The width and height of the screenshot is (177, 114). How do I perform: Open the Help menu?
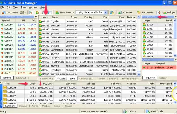pos(42,7)
